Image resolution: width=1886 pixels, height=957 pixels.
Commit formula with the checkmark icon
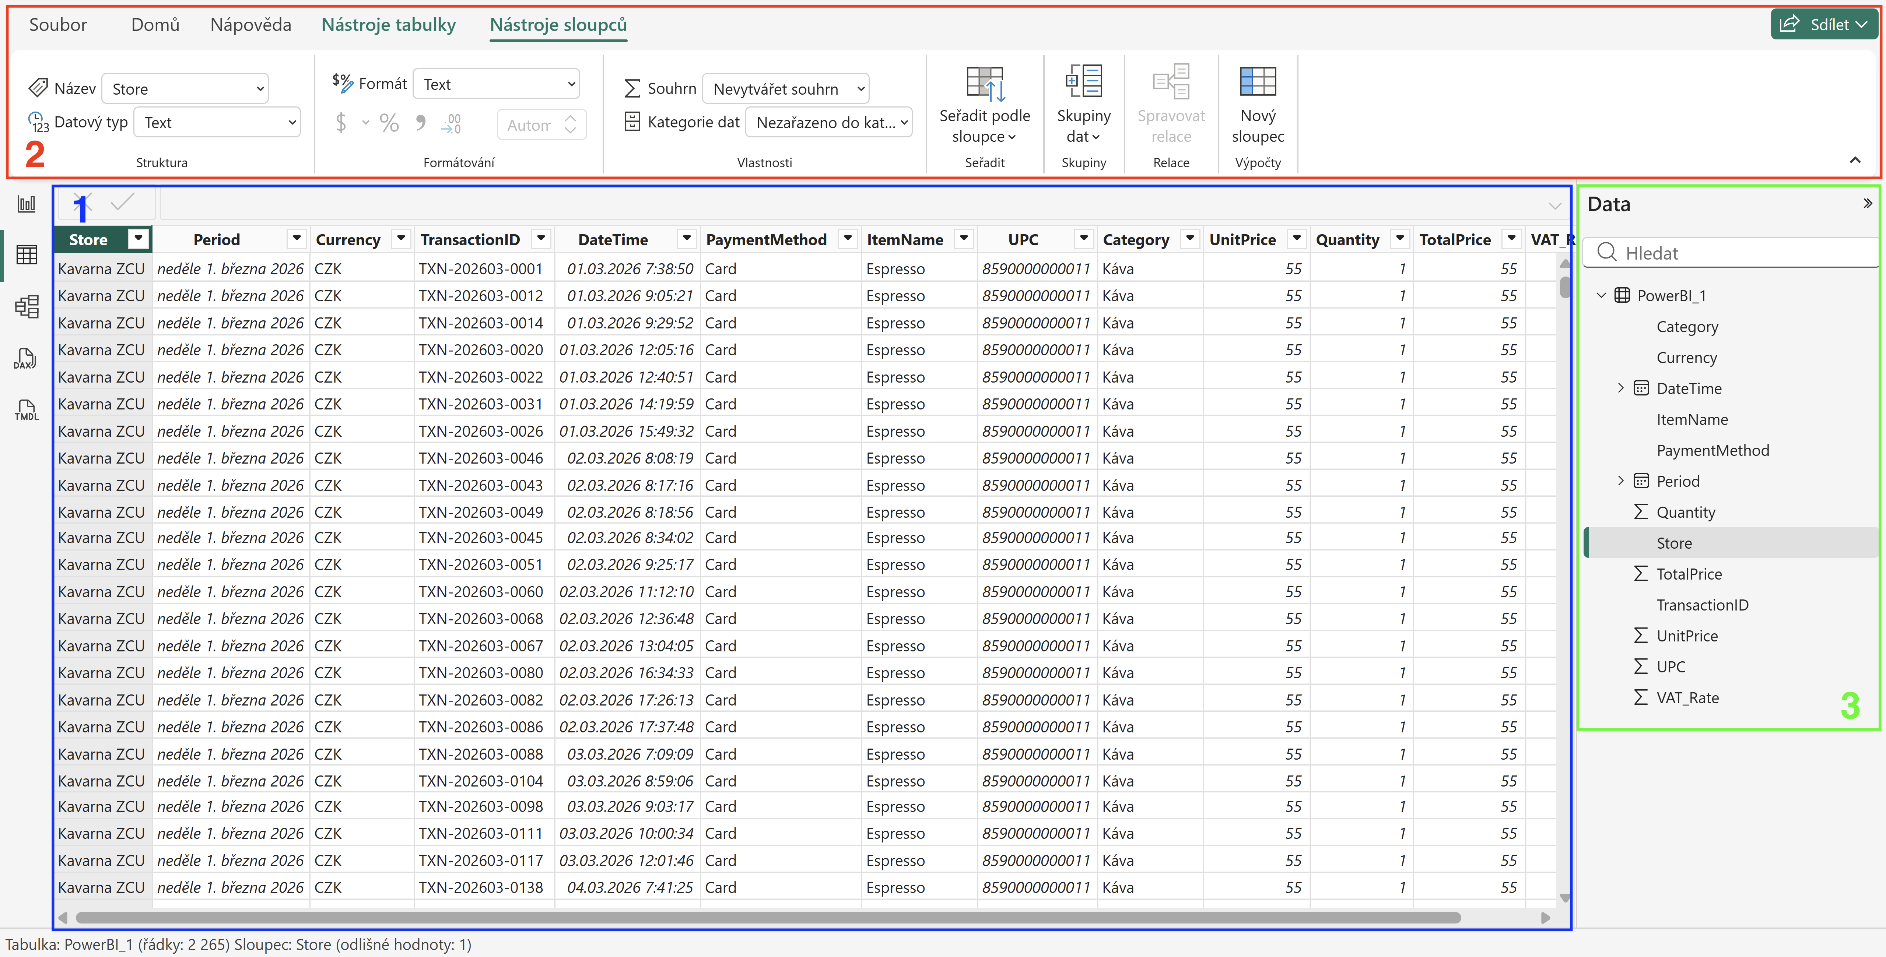[122, 203]
